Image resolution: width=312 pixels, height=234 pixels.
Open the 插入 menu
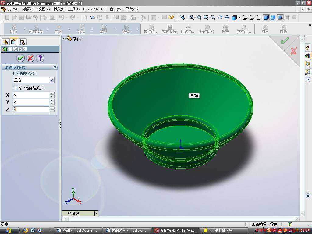[58, 9]
